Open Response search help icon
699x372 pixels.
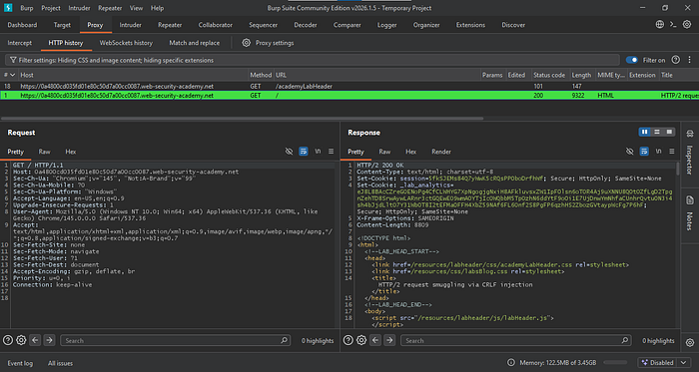pyautogui.click(x=349, y=340)
